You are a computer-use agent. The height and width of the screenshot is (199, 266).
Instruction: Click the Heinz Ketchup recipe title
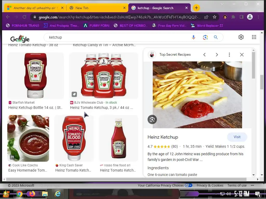(x=163, y=137)
